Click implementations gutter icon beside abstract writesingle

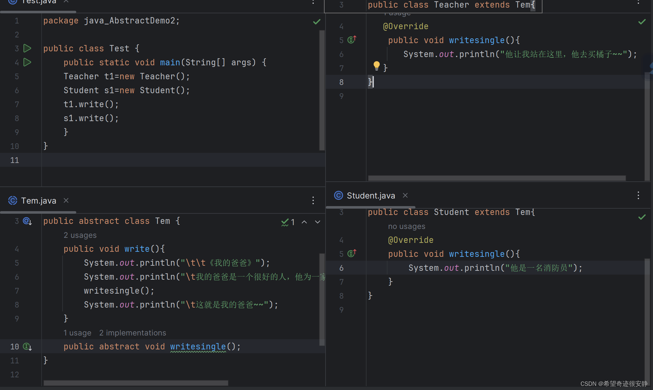coord(27,347)
